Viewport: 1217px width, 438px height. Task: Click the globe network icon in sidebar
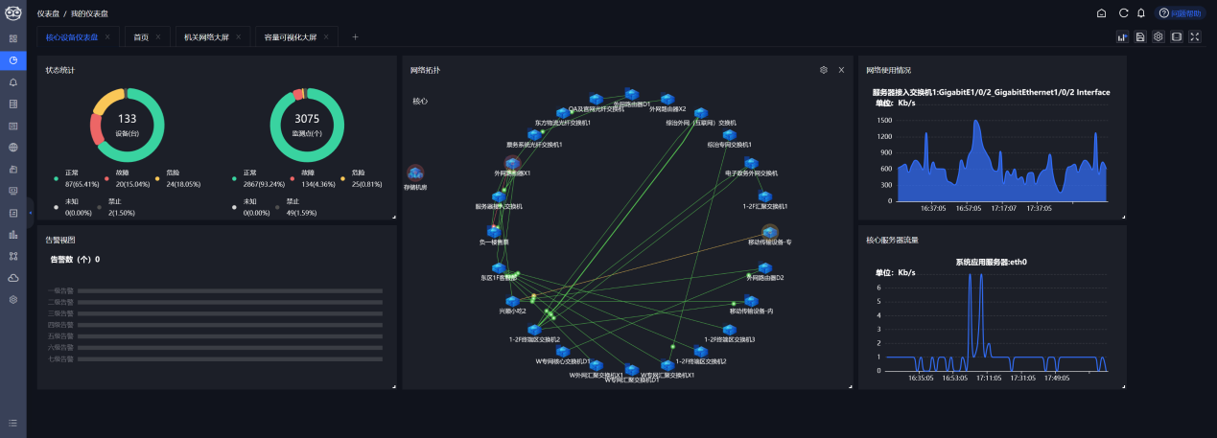coord(13,148)
